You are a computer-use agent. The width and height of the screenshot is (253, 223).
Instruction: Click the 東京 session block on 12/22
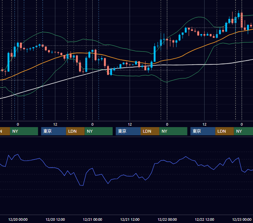click(x=203, y=131)
